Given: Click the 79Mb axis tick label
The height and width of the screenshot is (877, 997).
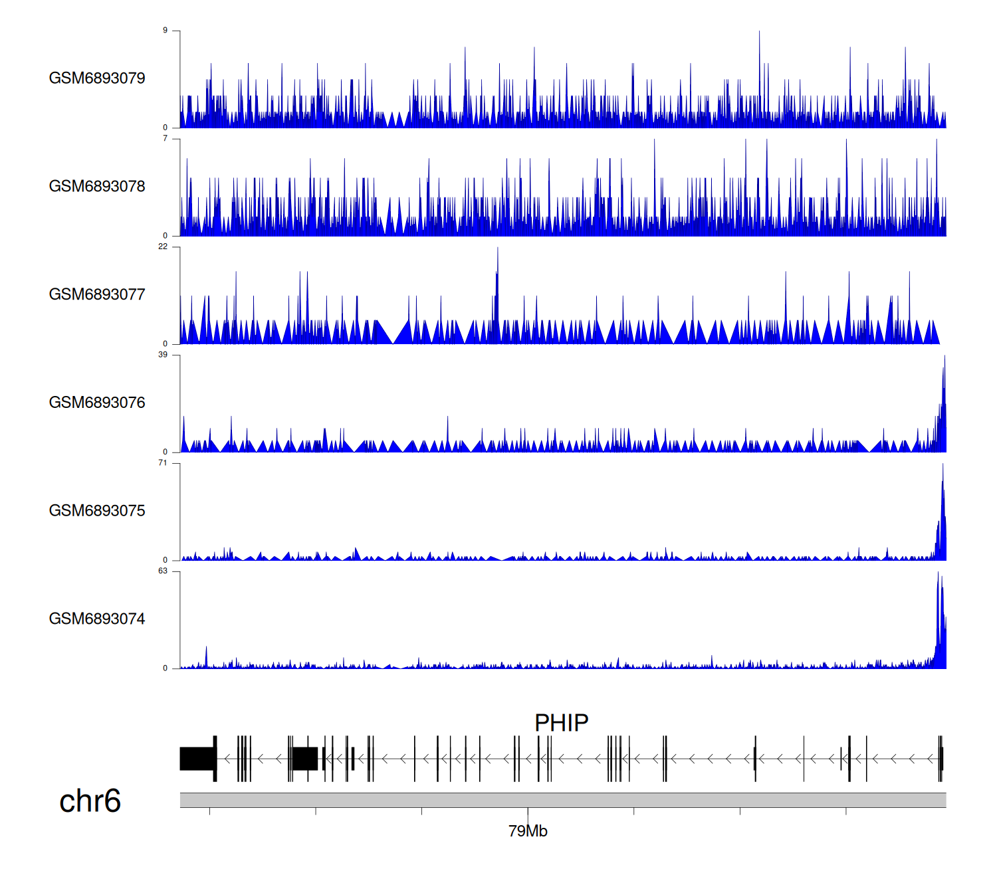Looking at the screenshot, I should coord(528,831).
